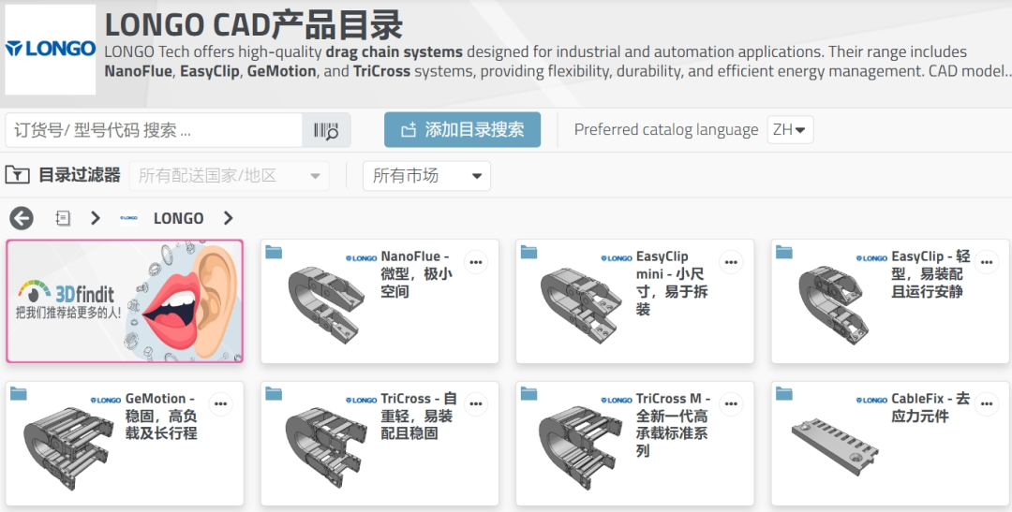Click the 添加目录搜索 button
Viewport: 1012px width, 512px height.
pyautogui.click(x=462, y=129)
